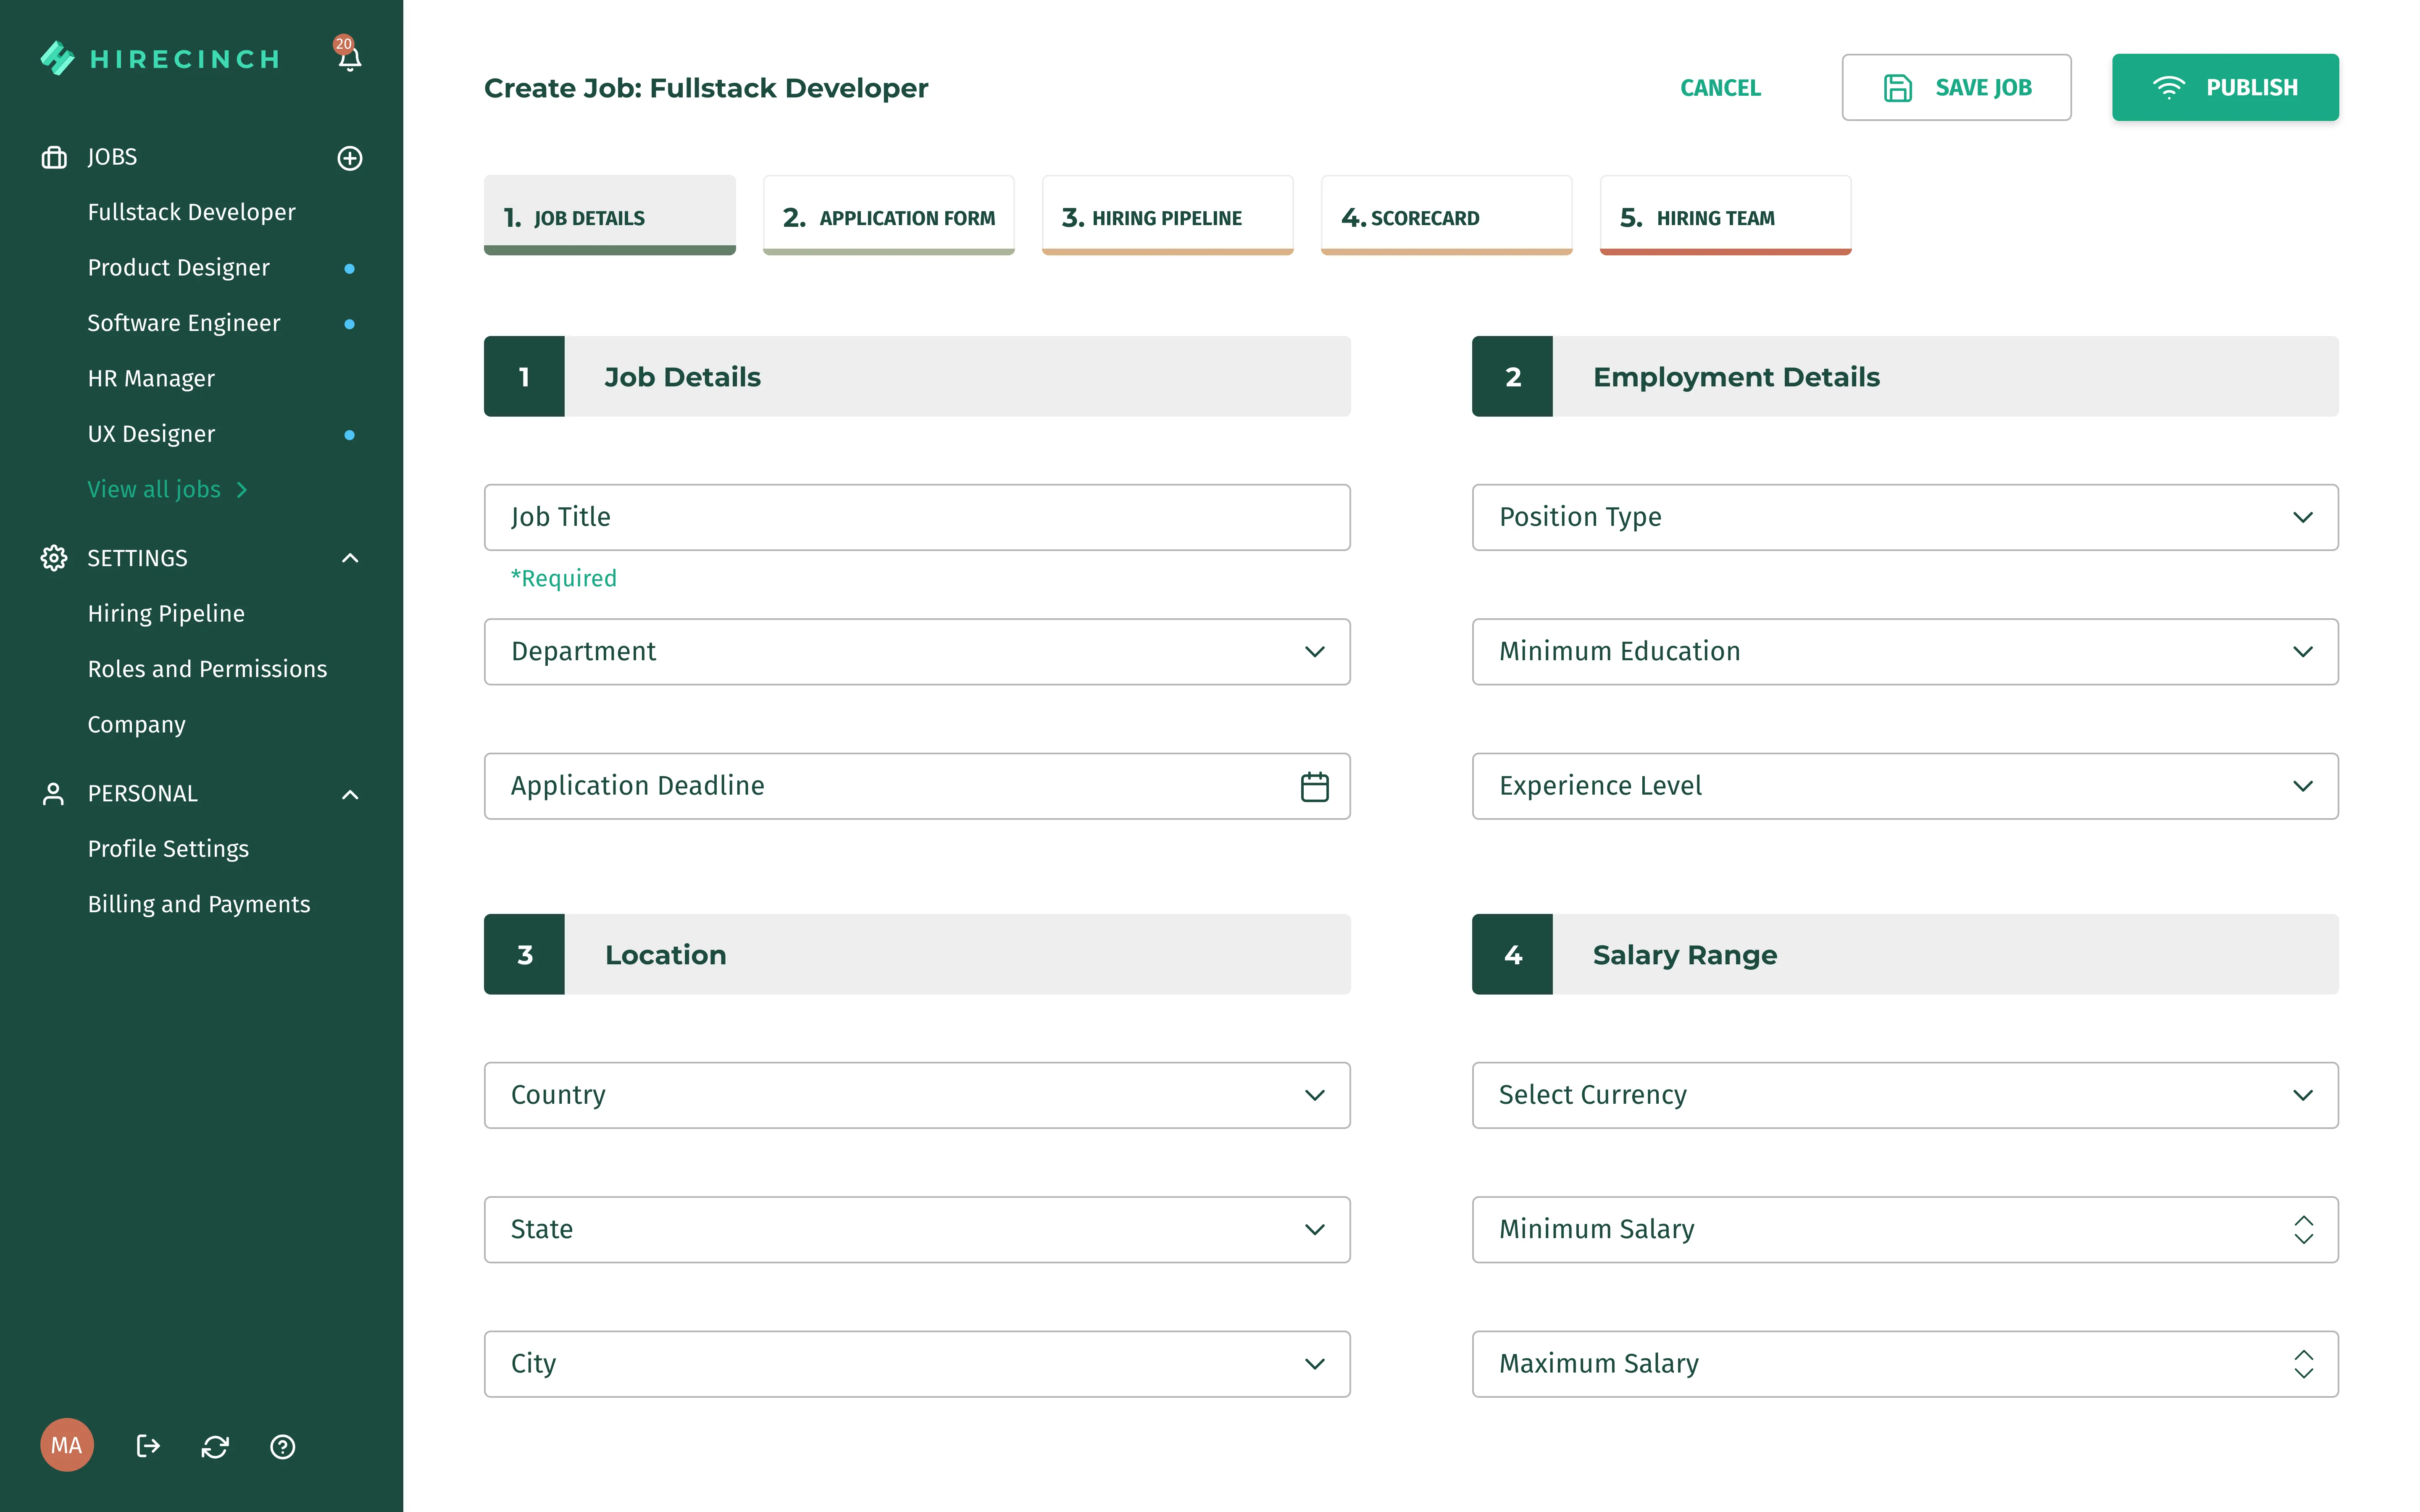The height and width of the screenshot is (1512, 2420).
Task: Click the refresh sync icon
Action: 215,1446
